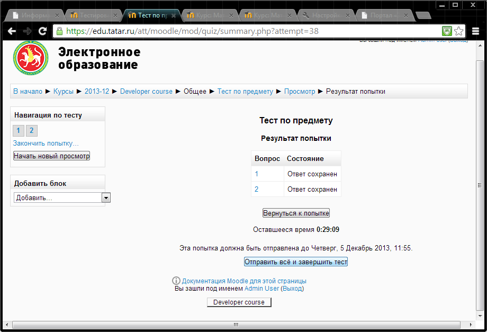This screenshot has width=487, height=332.
Task: Bookmark page with the star icon
Action: (x=459, y=31)
